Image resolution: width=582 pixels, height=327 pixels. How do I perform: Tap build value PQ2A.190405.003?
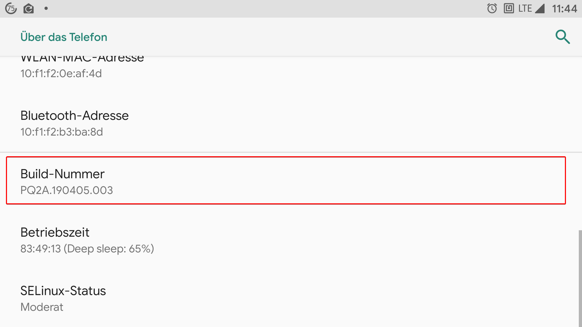(x=67, y=190)
